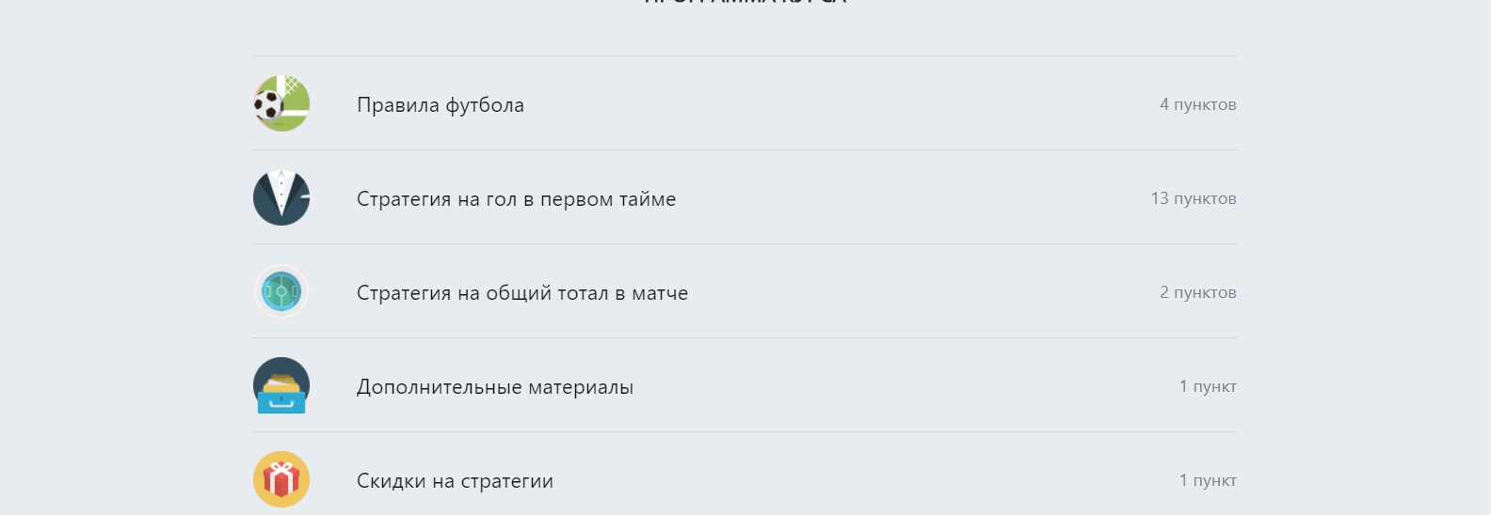Open the 'Дополнительные материалы' item
This screenshot has height=515, width=1491.
745,385
